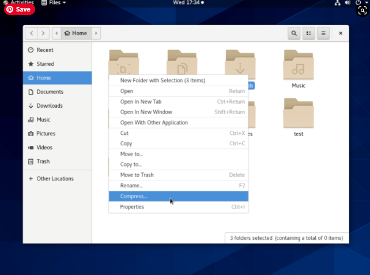Viewport: 370px width, 275px height.
Task: Click the left path-bar scroll arrow
Action: coord(56,33)
